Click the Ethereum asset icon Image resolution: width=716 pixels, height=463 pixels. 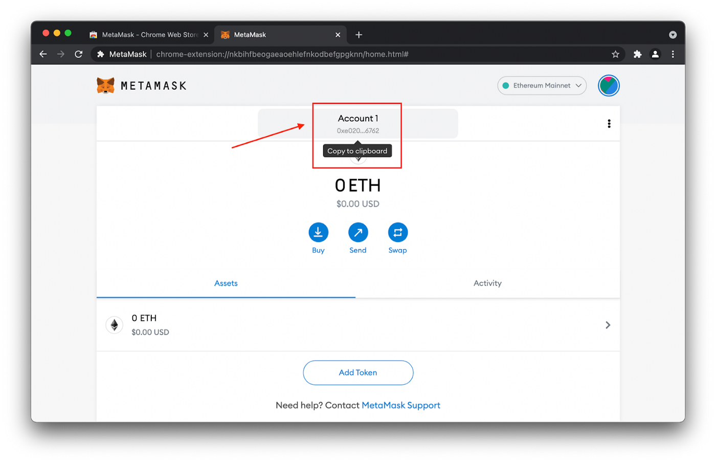click(x=115, y=325)
